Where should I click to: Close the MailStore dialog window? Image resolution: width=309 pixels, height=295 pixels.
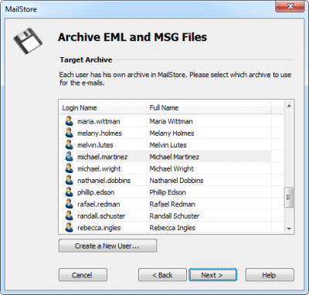[x=290, y=6]
